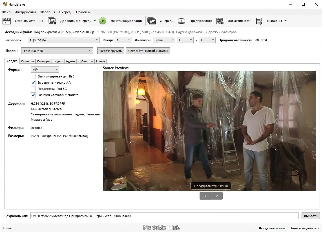Uncheck 'Выравнять начало A/V' option
Viewport: 323px width, 233px height.
33,83
